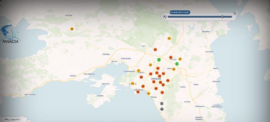Click the Salamina island label
The height and width of the screenshot is (122, 270).
pyautogui.click(x=105, y=84)
